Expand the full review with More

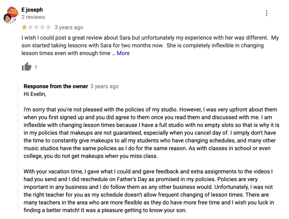(x=123, y=53)
